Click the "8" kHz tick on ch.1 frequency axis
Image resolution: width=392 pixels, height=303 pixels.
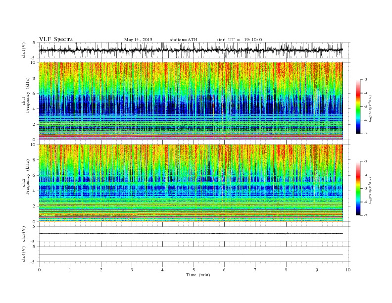[35, 78]
